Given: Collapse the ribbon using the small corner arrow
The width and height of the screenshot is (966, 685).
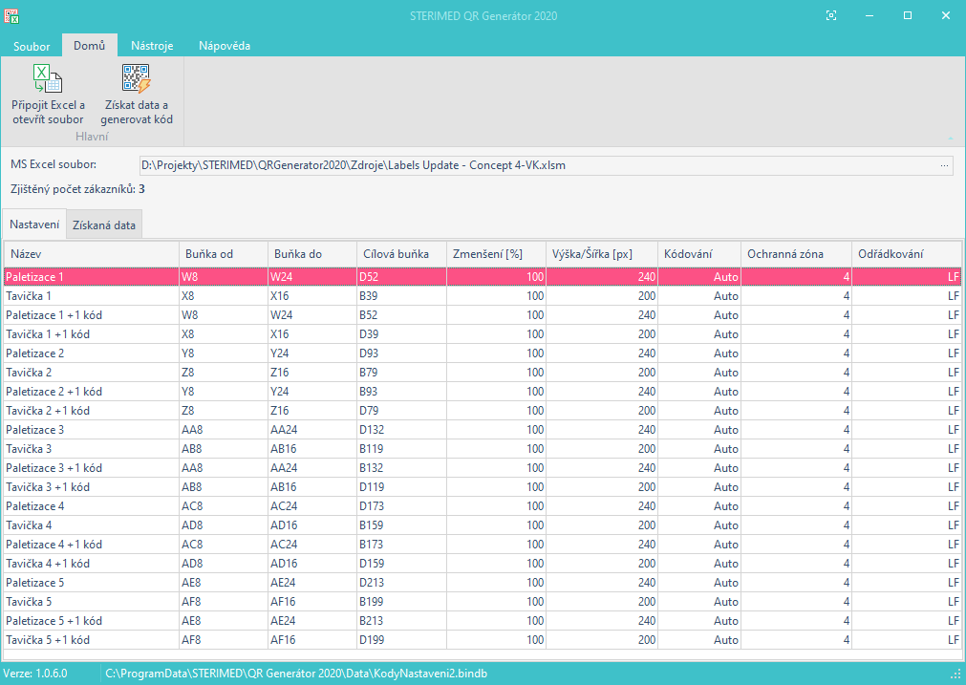Looking at the screenshot, I should 951,139.
